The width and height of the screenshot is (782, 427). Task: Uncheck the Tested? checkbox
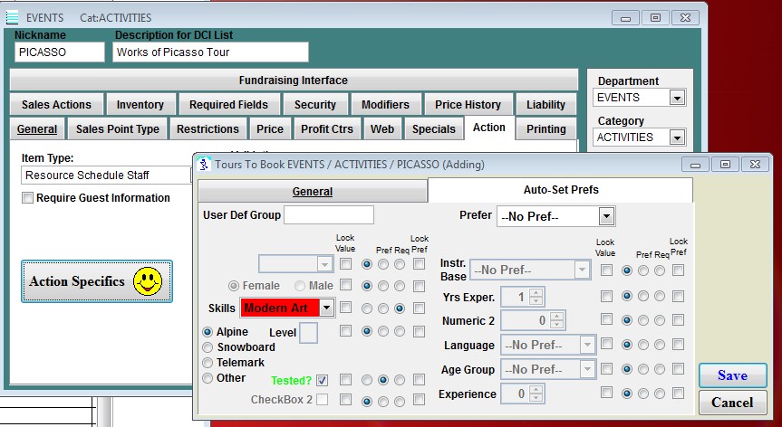coord(322,380)
